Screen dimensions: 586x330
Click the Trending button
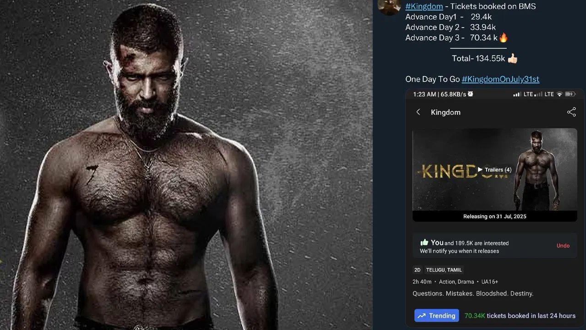coord(437,315)
